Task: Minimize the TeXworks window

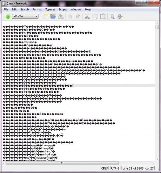Action: click(138, 3)
